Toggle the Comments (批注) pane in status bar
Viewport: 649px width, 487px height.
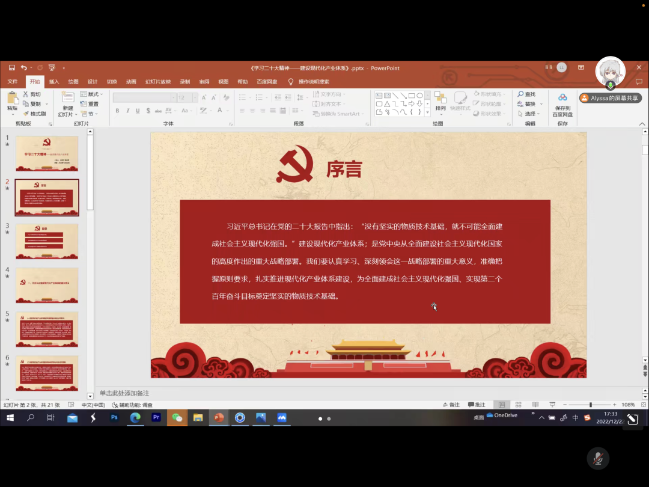pos(476,405)
